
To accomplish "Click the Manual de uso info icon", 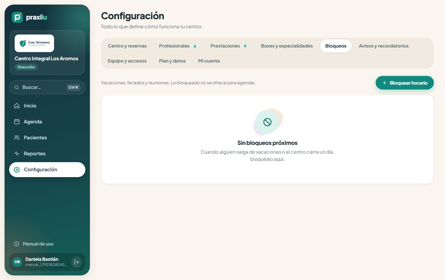I will (x=17, y=244).
